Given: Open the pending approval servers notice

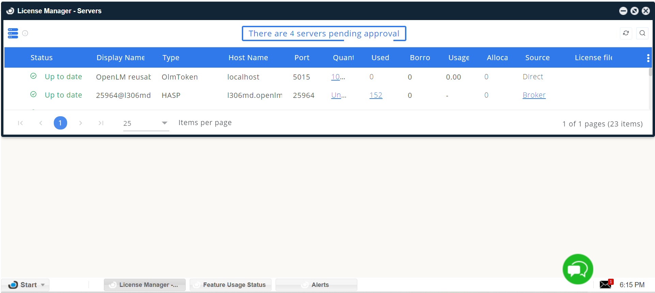Looking at the screenshot, I should [324, 34].
